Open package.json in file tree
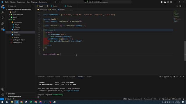The height and width of the screenshot is (104, 186). point(17,42)
